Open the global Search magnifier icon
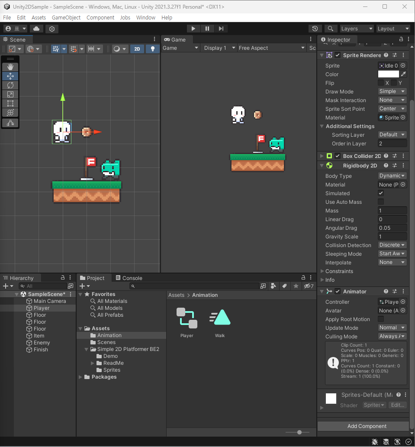This screenshot has height=447, width=415. (x=330, y=29)
